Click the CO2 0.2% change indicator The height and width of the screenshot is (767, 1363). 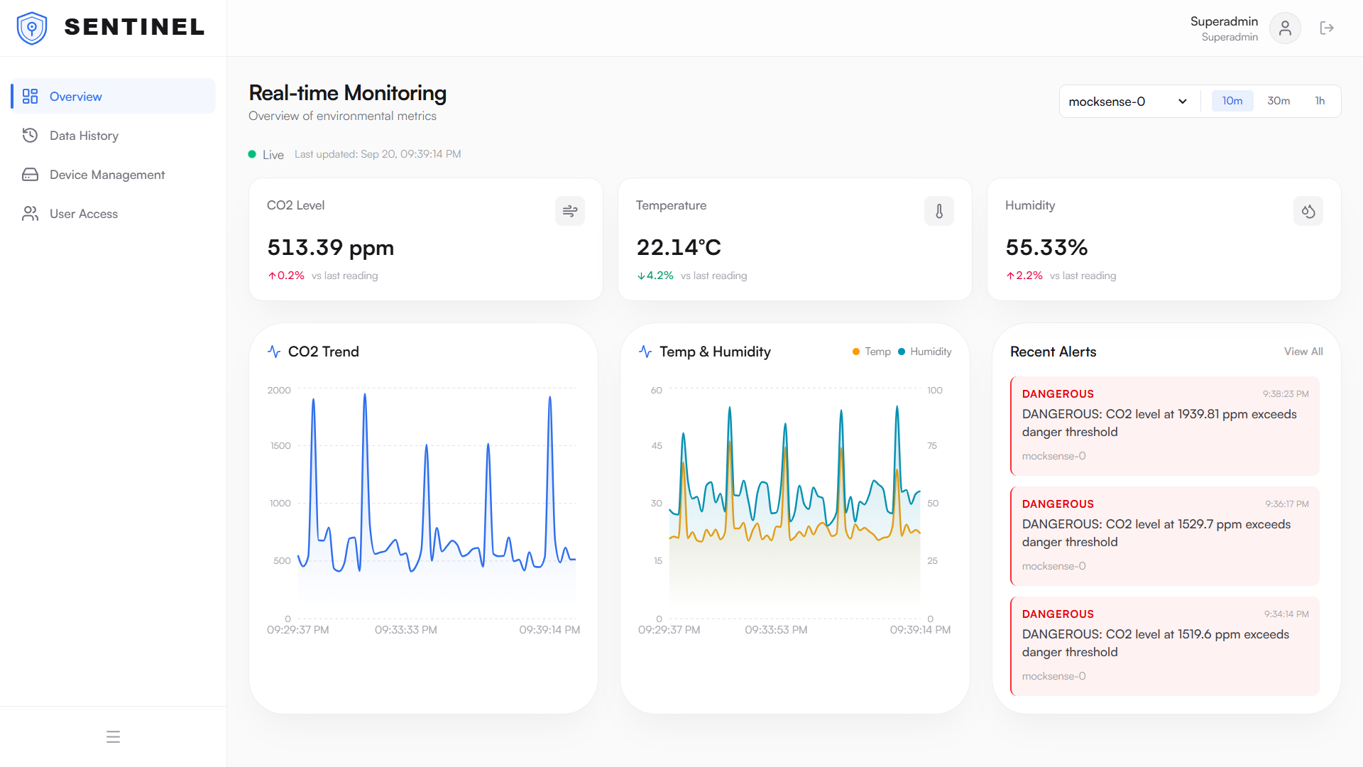[286, 276]
